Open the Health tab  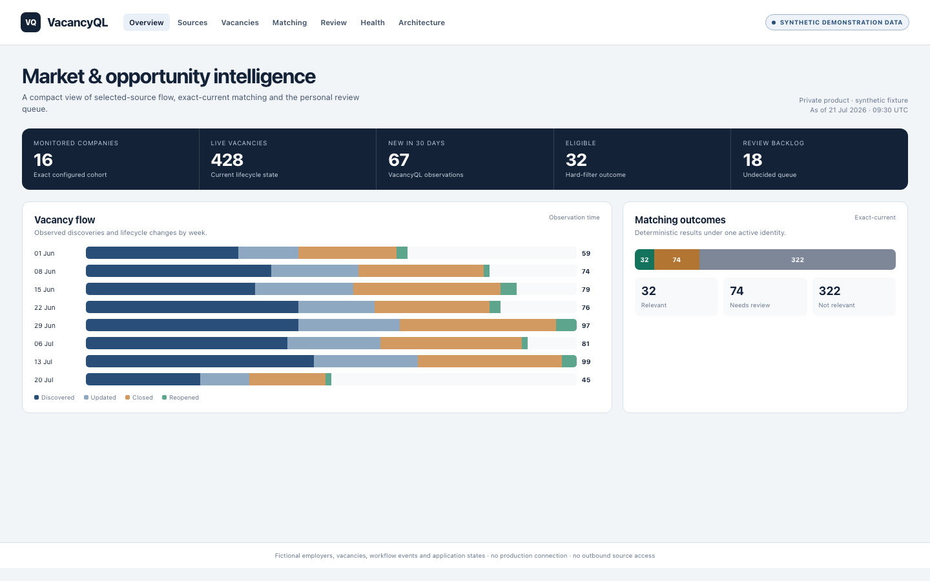(373, 23)
